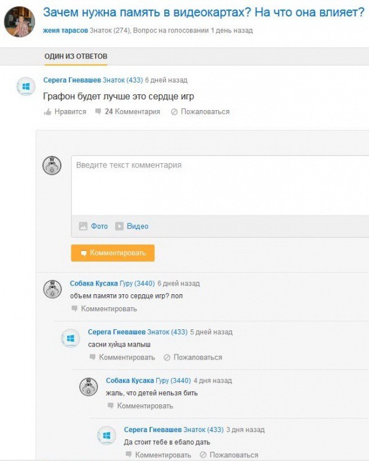Click the reply icon under the 4-days-ago comment

pos(111,406)
